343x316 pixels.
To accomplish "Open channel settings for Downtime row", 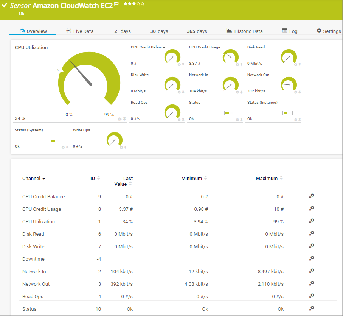I will coord(311,258).
